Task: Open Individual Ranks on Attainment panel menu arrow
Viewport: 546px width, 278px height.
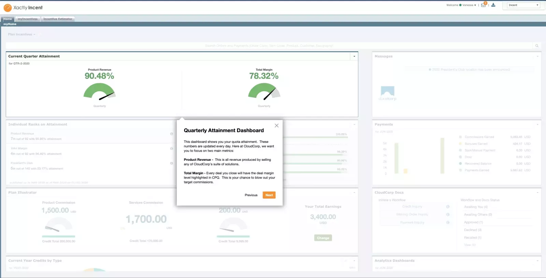Action: (354, 124)
